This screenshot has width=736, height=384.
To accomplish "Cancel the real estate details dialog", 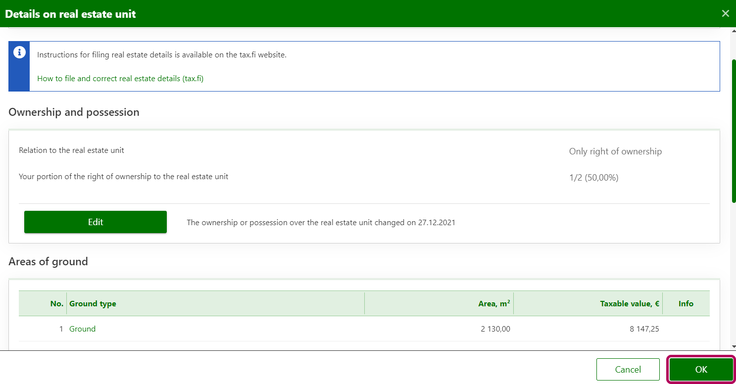I will tap(628, 370).
